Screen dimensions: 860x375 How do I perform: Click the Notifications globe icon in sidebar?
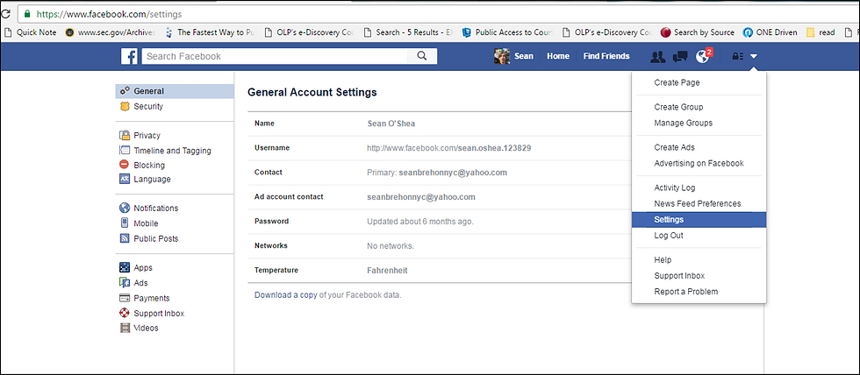click(x=125, y=208)
